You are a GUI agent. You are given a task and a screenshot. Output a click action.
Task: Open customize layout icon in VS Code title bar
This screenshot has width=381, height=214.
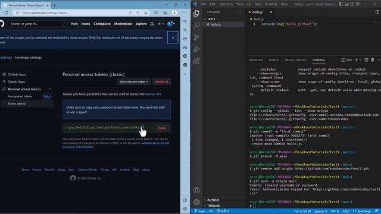(x=358, y=4)
